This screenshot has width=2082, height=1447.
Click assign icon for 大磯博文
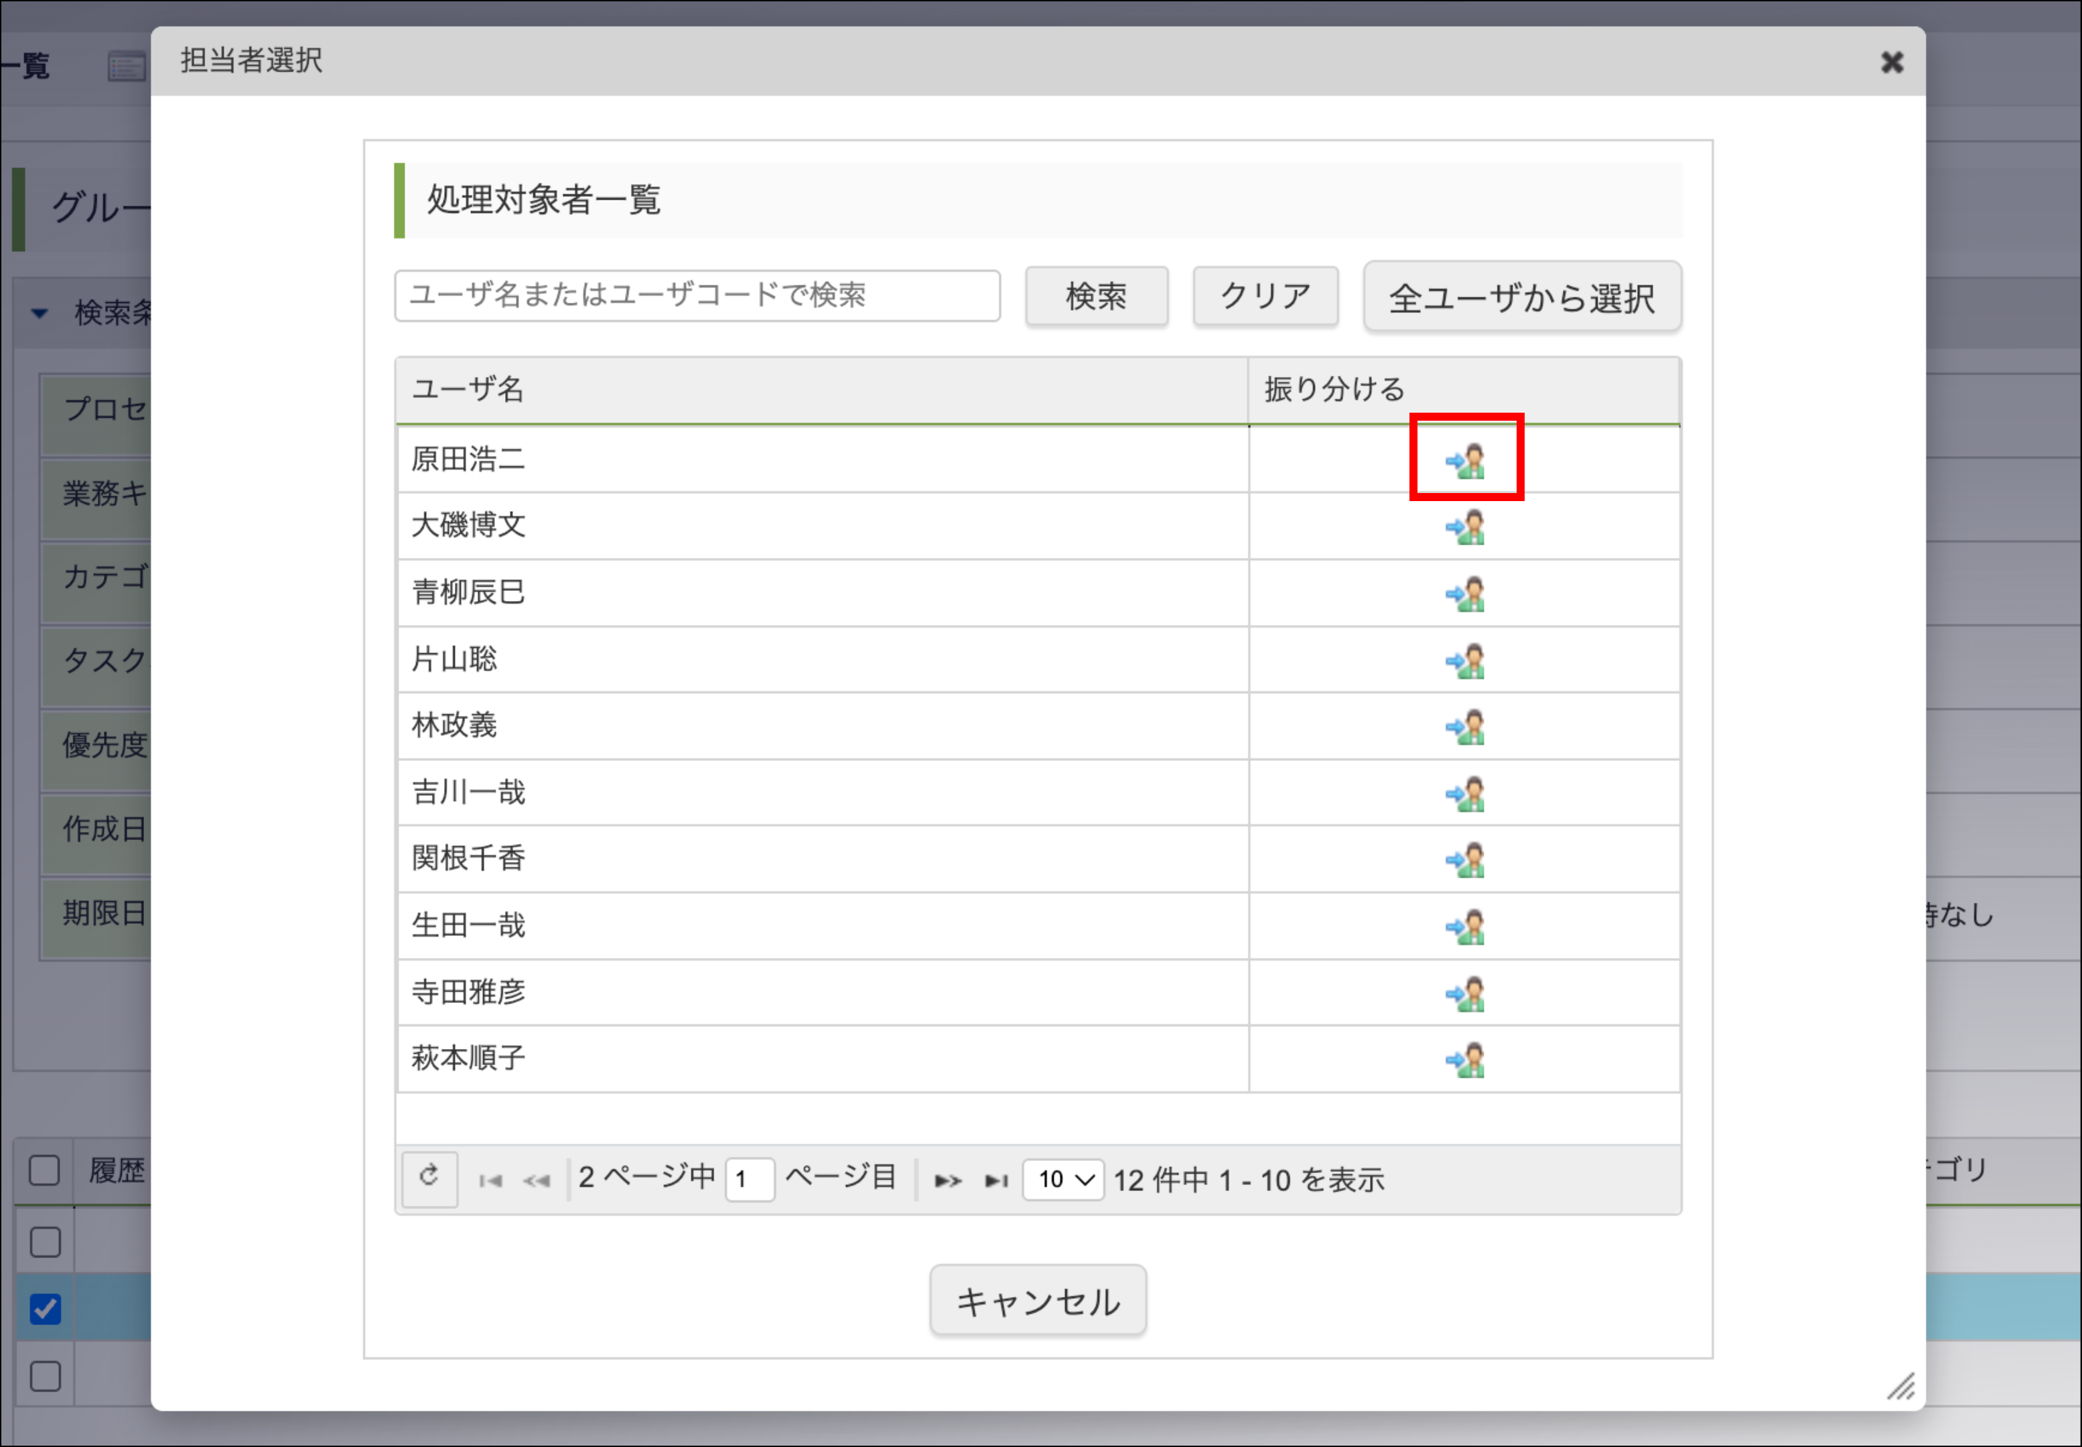(x=1465, y=527)
